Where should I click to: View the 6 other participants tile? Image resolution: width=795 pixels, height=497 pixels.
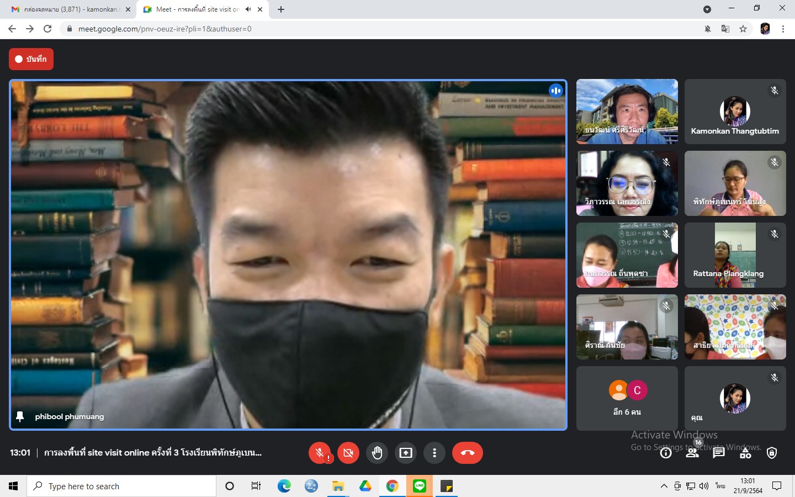pyautogui.click(x=627, y=398)
